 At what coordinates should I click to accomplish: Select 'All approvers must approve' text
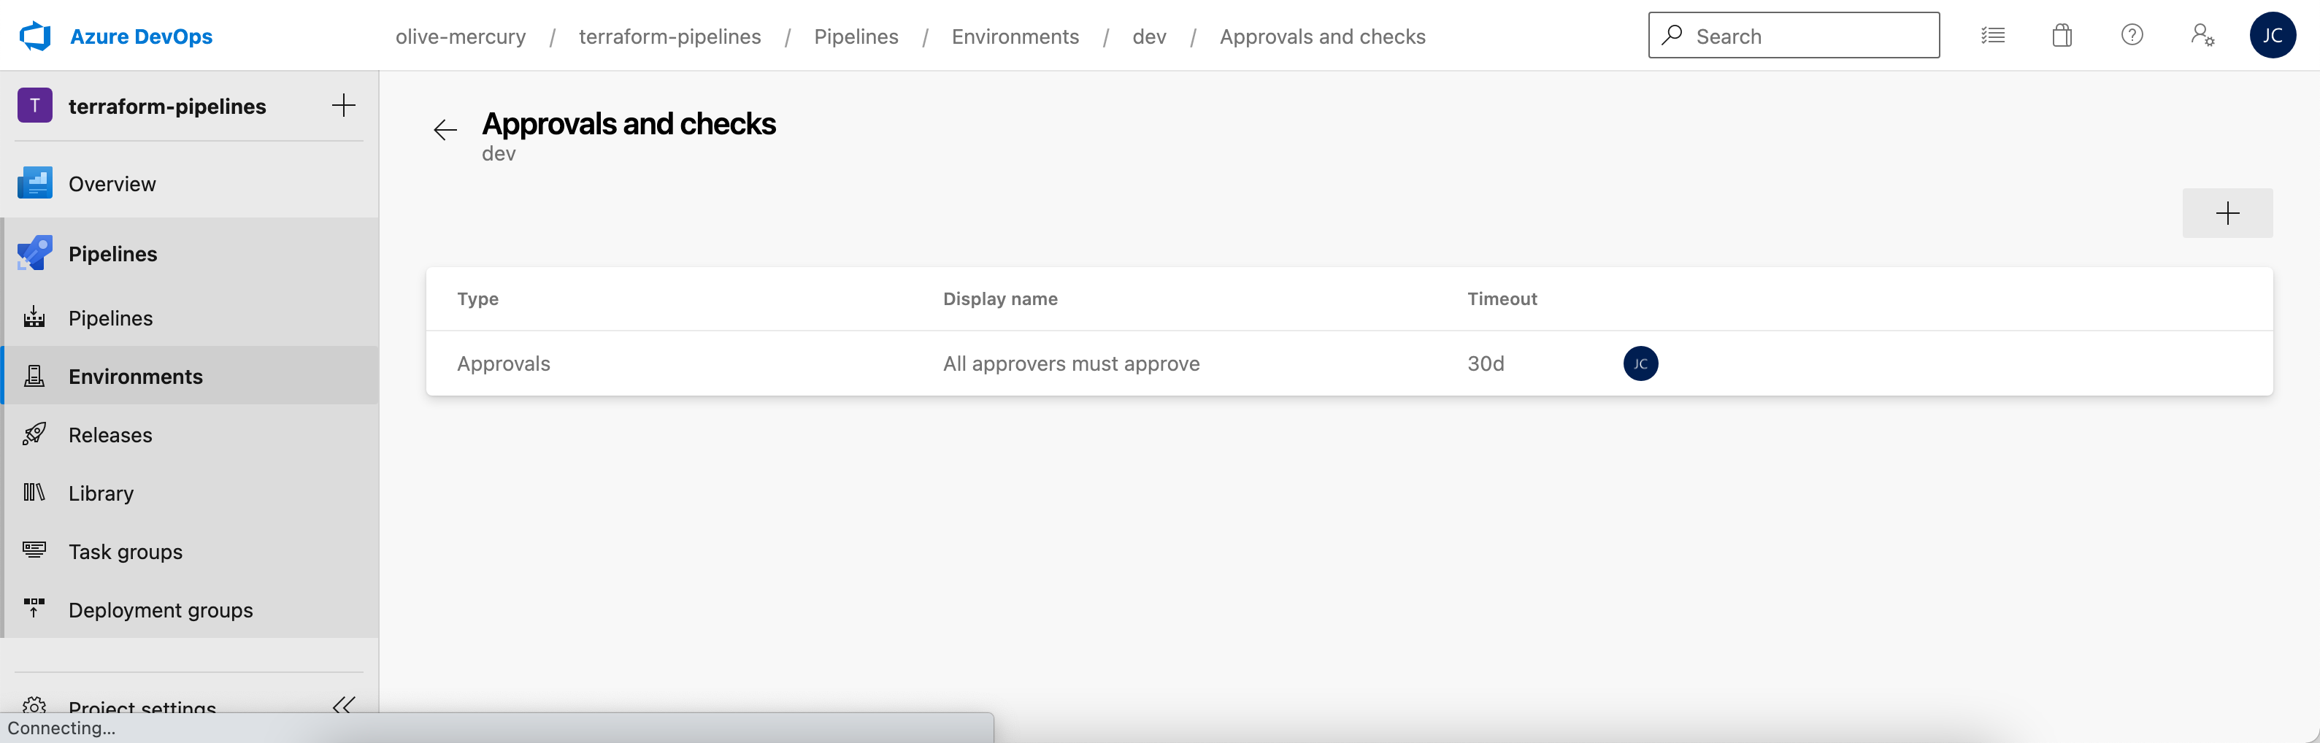click(1071, 363)
